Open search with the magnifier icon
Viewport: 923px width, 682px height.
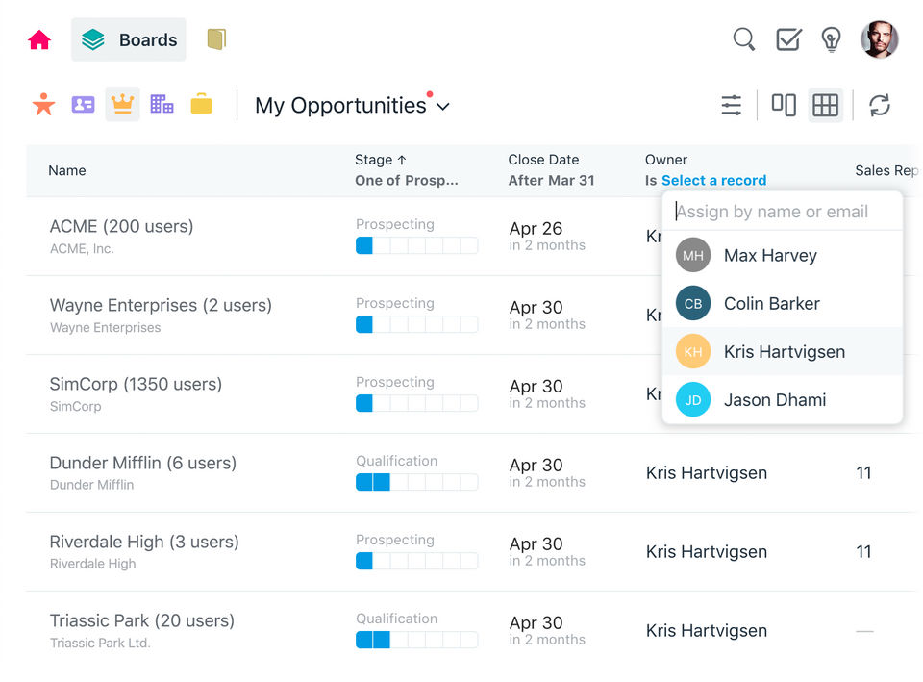[744, 39]
